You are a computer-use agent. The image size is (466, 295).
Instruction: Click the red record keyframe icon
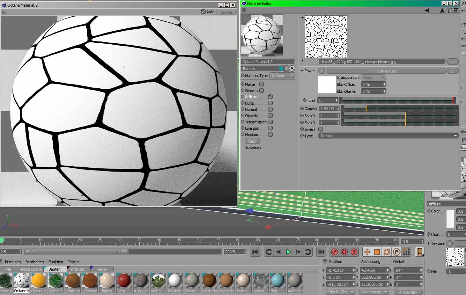coord(334,252)
